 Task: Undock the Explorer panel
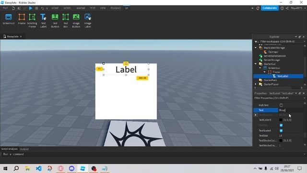299,37
